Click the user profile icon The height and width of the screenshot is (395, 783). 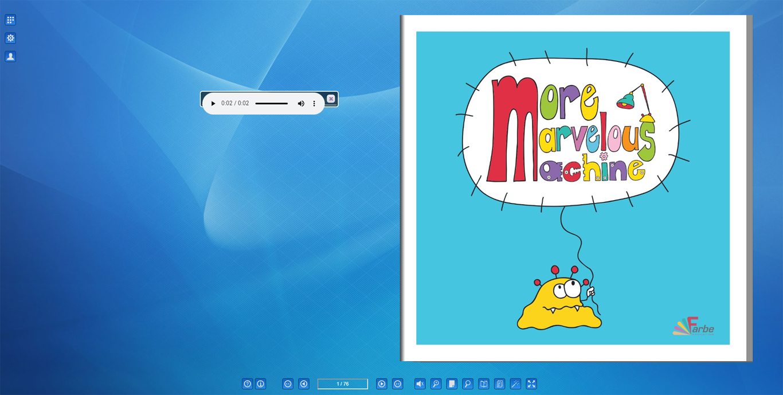[x=10, y=57]
